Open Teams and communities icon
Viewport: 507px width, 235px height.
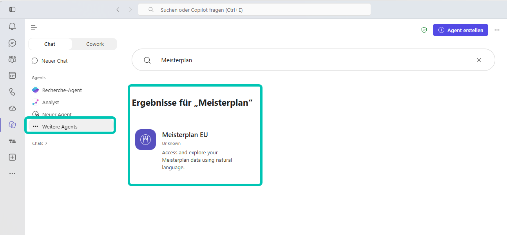coord(12,59)
